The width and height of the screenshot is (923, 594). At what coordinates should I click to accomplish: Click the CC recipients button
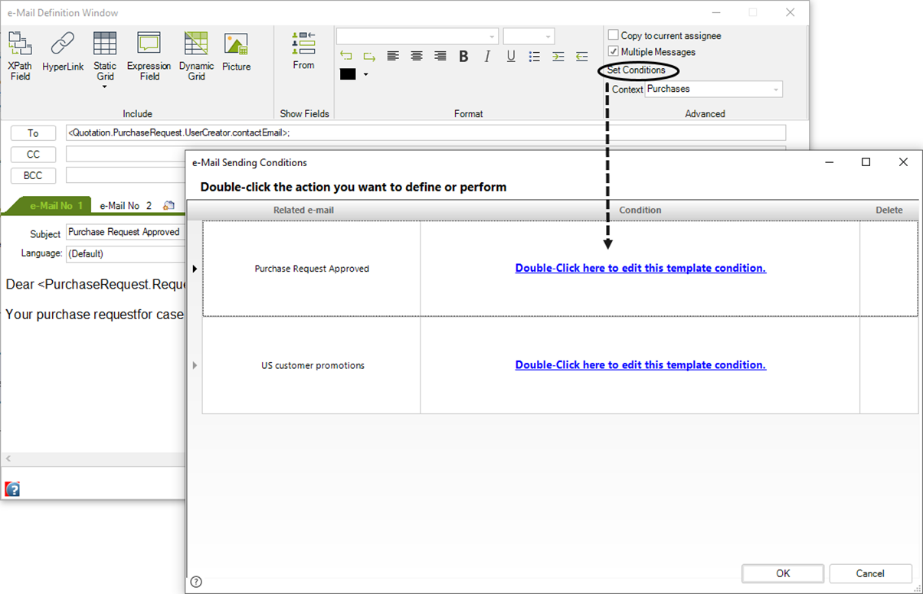(x=33, y=154)
